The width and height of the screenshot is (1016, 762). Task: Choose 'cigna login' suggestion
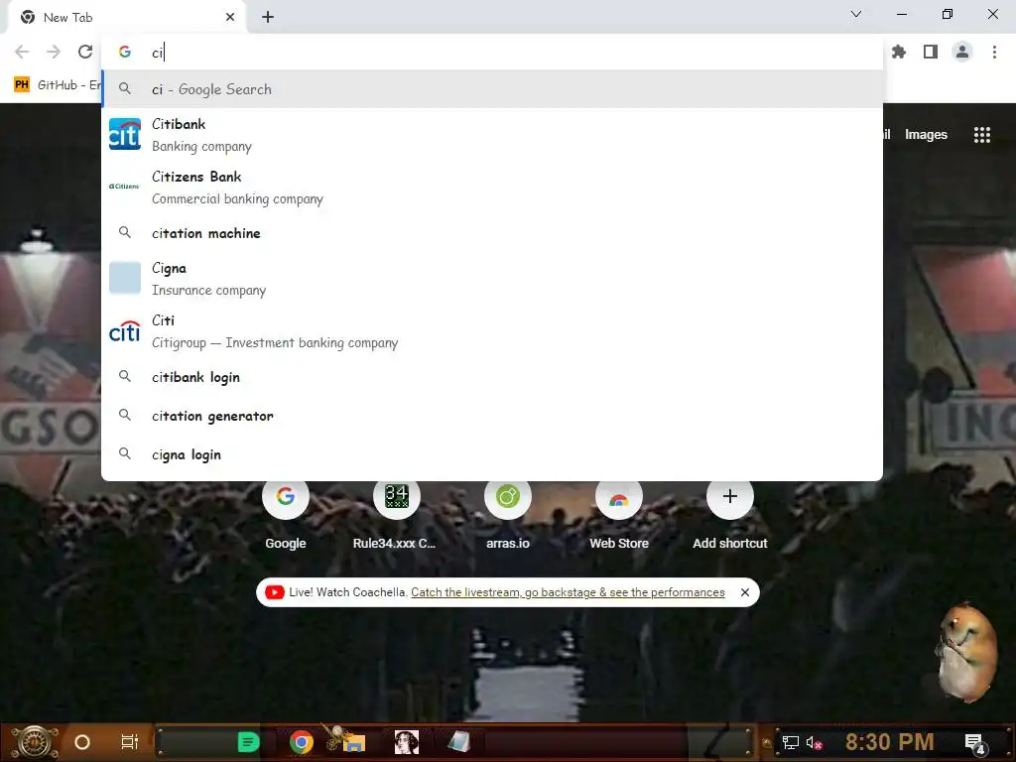[492, 454]
